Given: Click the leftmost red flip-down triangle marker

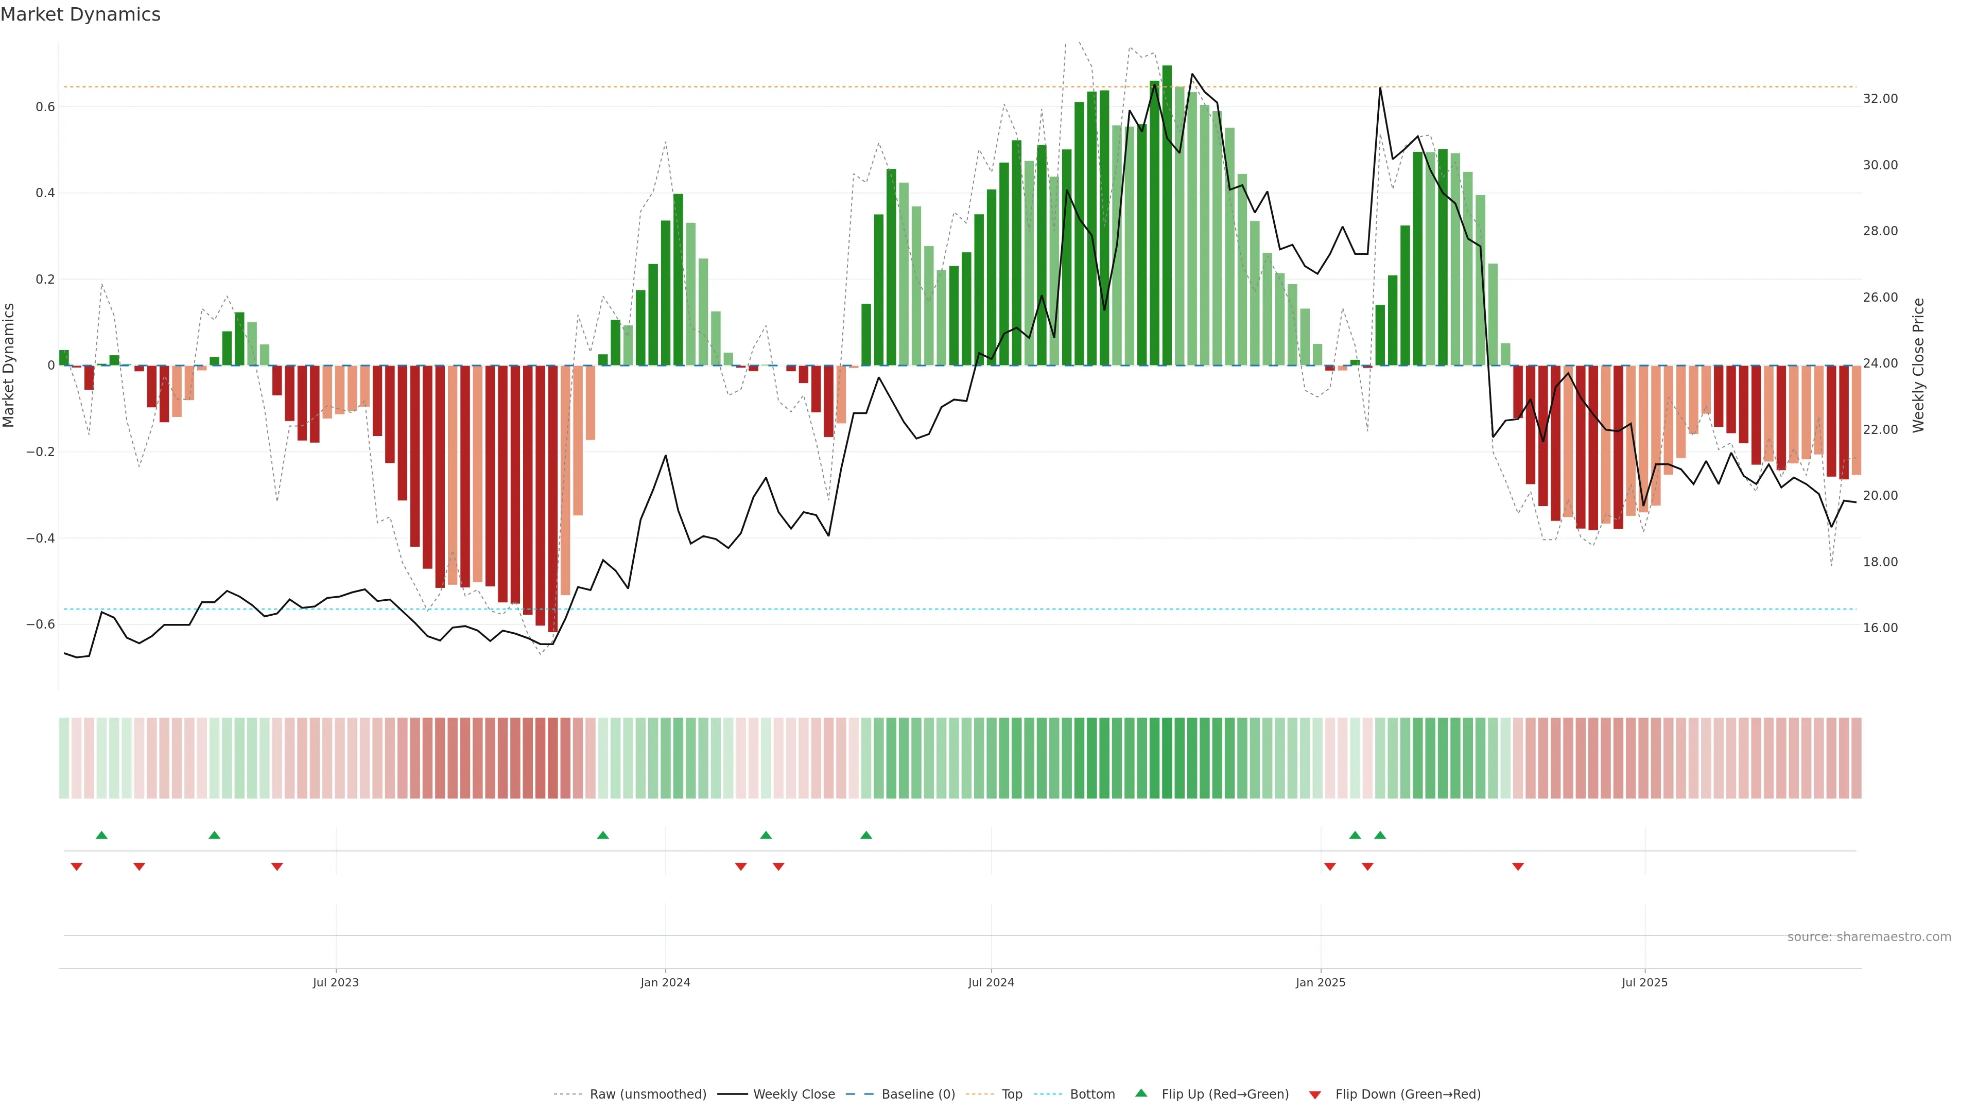Looking at the screenshot, I should pos(76,866).
